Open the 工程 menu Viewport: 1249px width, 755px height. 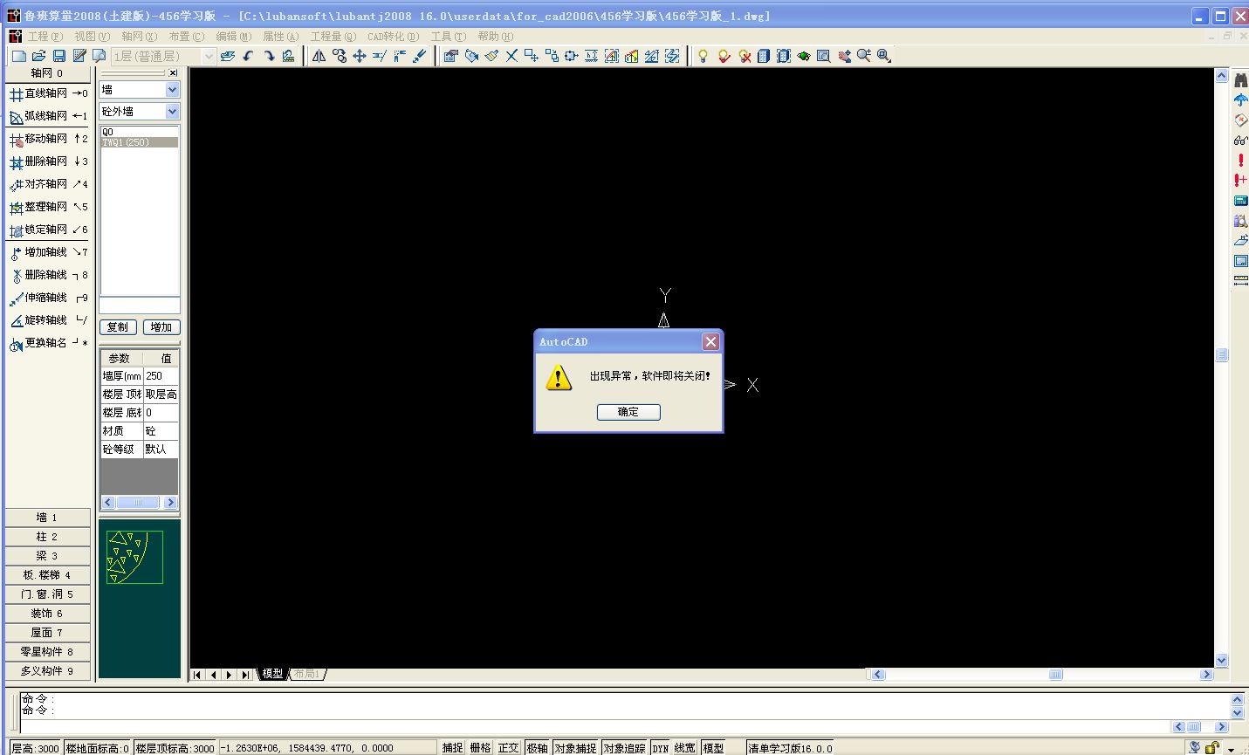click(45, 37)
